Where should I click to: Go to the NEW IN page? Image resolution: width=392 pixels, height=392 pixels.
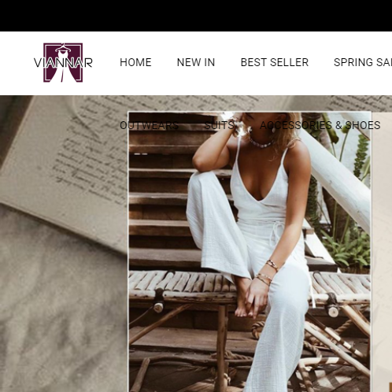click(x=196, y=62)
